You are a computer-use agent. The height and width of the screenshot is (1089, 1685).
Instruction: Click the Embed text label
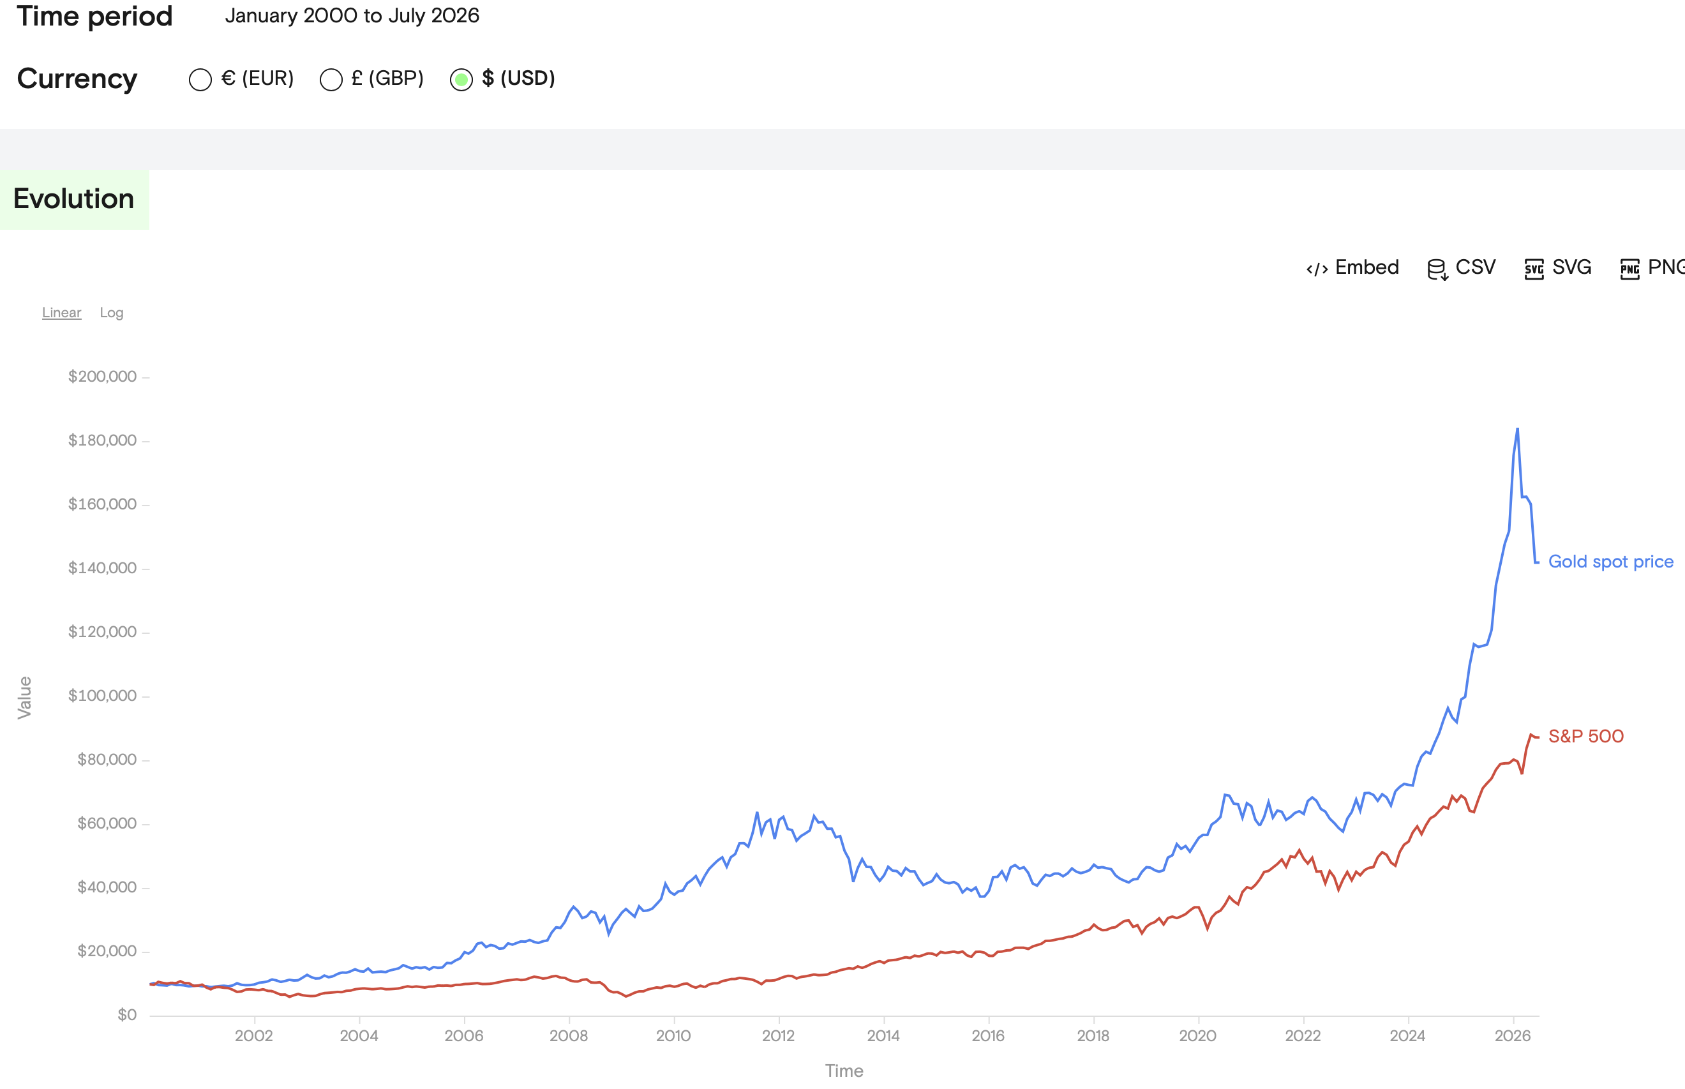tap(1367, 267)
